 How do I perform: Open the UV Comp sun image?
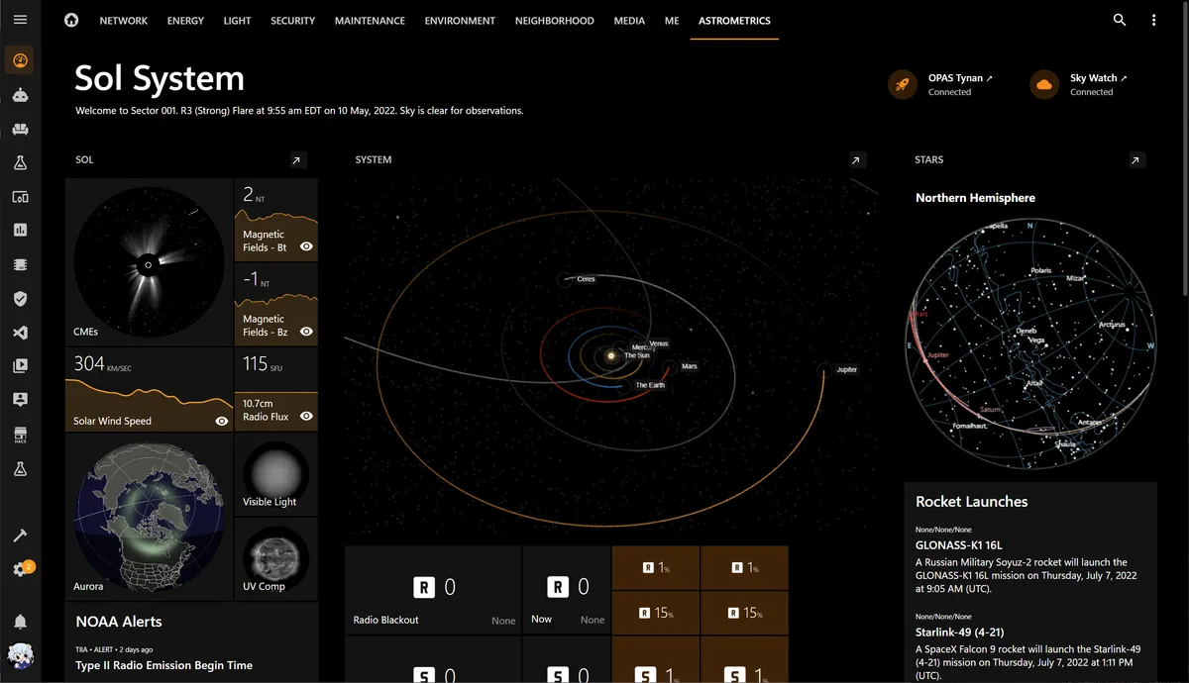tap(276, 558)
